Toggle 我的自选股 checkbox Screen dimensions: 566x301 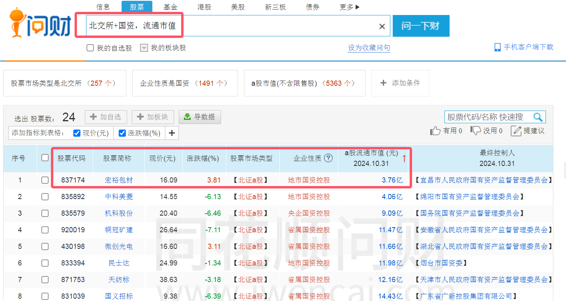90,48
